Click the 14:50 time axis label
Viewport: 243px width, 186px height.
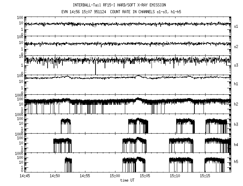pos(55,176)
